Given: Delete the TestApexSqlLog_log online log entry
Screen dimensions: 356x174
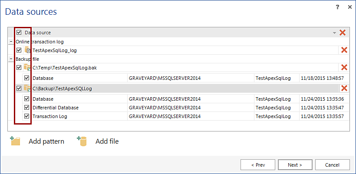Looking at the screenshot, I should 344,50.
